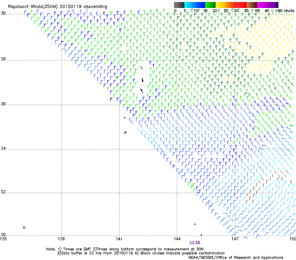Click latitude label 24
Image resolution: width=296 pixels, height=260 pixels.
click(x=3, y=148)
